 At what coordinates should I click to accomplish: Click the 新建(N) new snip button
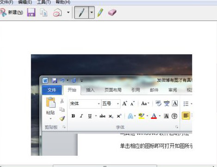click(12, 13)
